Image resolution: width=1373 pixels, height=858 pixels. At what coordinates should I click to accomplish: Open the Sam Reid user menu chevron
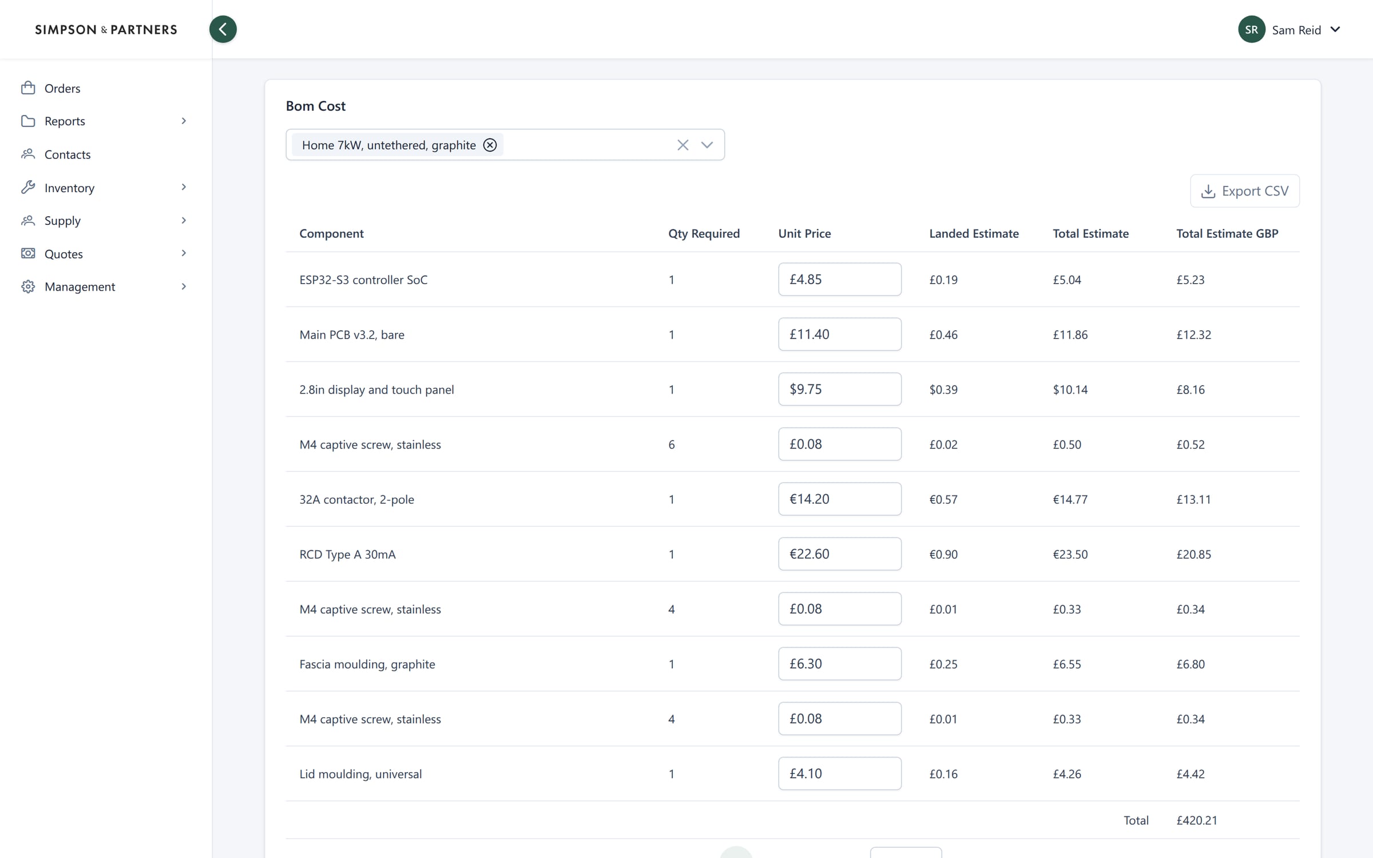tap(1335, 29)
